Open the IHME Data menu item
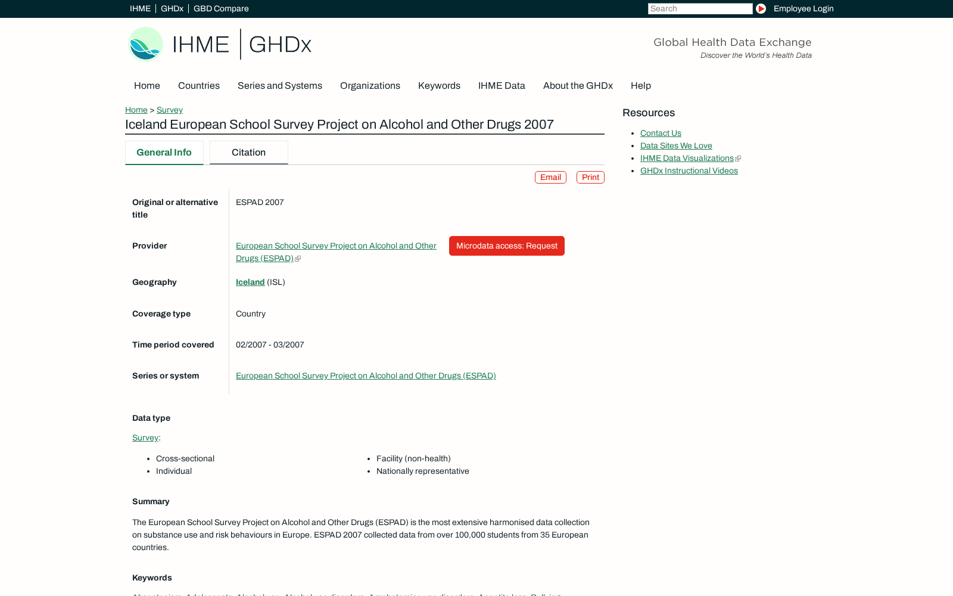The width and height of the screenshot is (953, 596). 502,86
